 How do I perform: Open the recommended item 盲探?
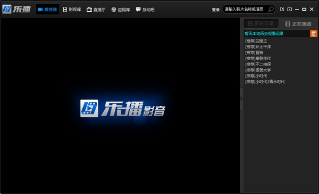point(254,53)
